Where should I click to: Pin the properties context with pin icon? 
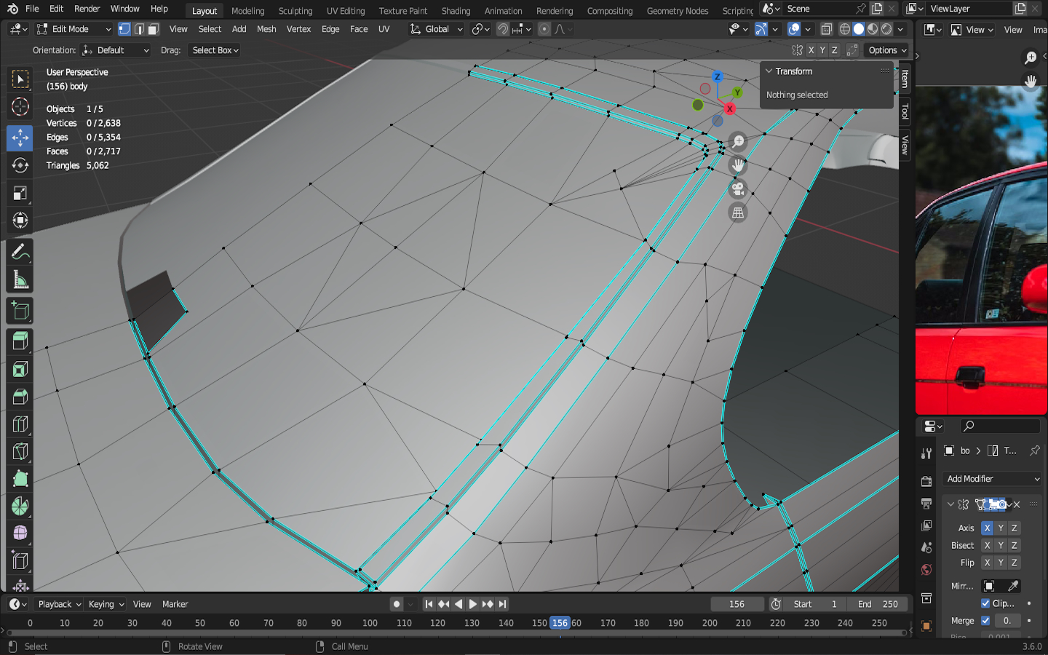tap(1034, 450)
